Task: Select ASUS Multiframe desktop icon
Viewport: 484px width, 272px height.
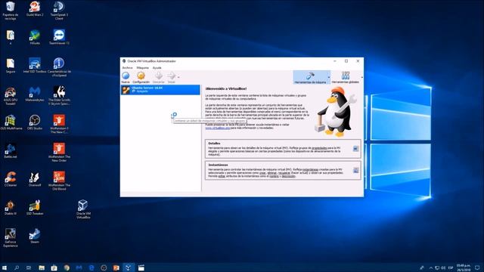Action: (x=11, y=122)
